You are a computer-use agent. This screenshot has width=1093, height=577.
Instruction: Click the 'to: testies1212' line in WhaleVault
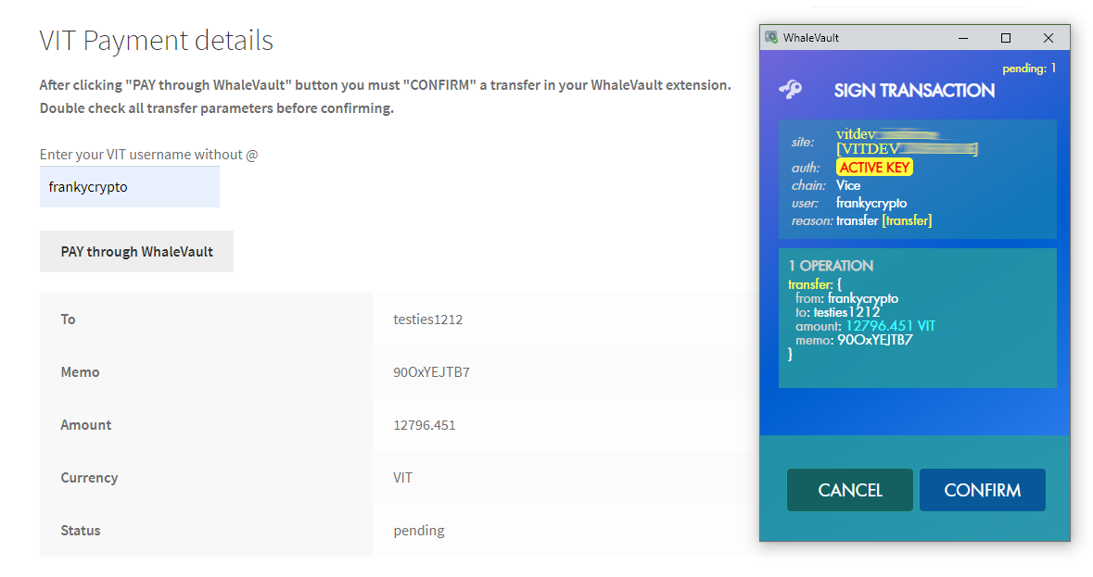[x=837, y=312]
